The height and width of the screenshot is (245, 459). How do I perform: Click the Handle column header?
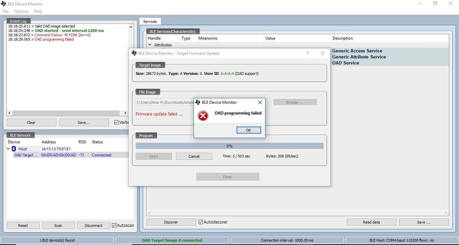tap(163, 38)
